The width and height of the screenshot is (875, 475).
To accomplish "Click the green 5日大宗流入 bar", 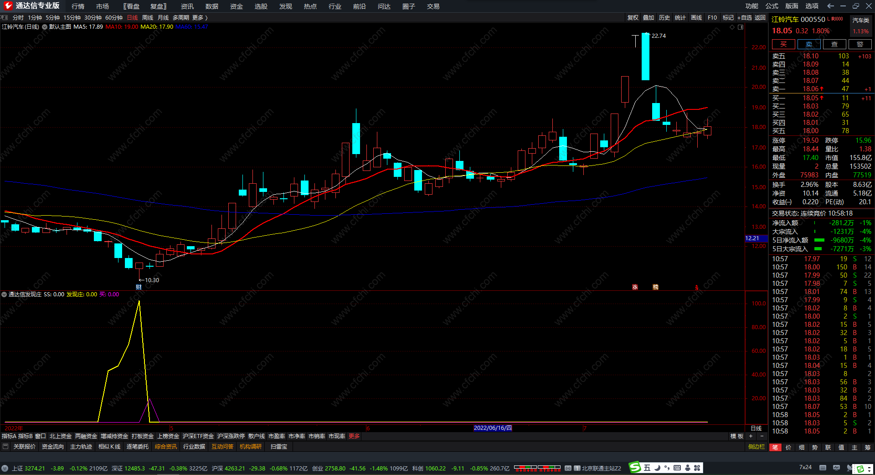I will coord(818,249).
